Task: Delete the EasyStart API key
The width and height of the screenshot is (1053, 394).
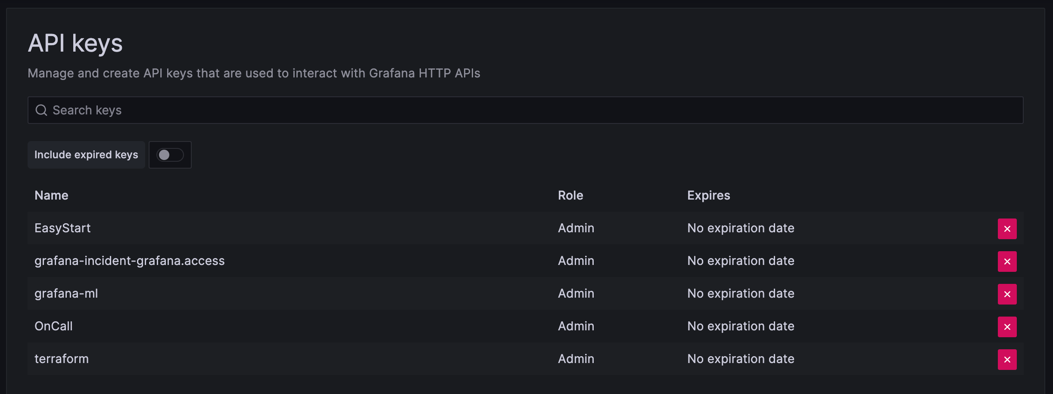Action: (1007, 229)
